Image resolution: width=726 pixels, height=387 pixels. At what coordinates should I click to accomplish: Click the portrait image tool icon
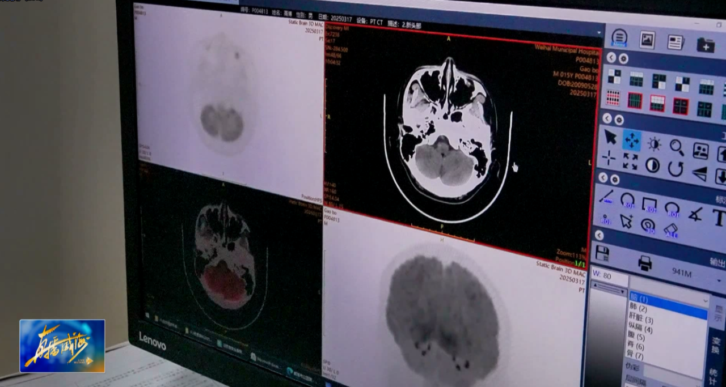701,151
